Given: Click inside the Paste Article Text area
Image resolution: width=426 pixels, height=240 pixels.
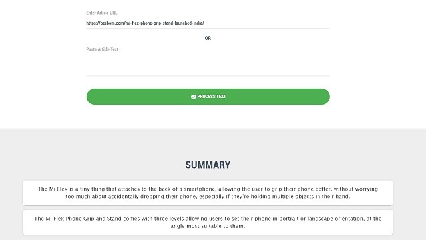Looking at the screenshot, I should point(208,64).
